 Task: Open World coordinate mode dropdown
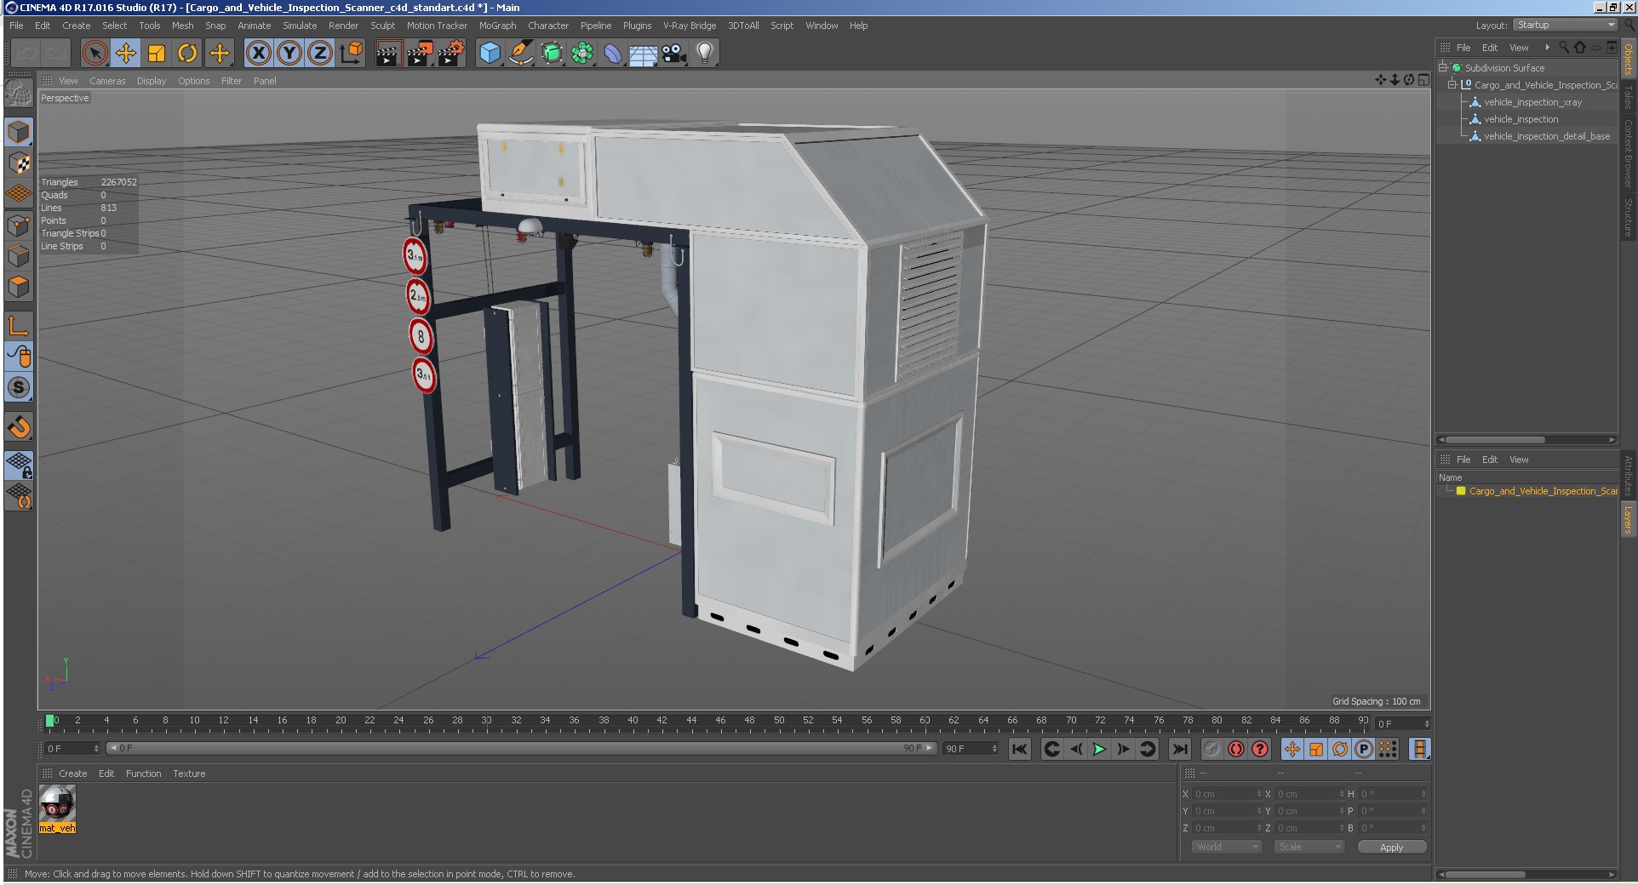[x=1225, y=847]
